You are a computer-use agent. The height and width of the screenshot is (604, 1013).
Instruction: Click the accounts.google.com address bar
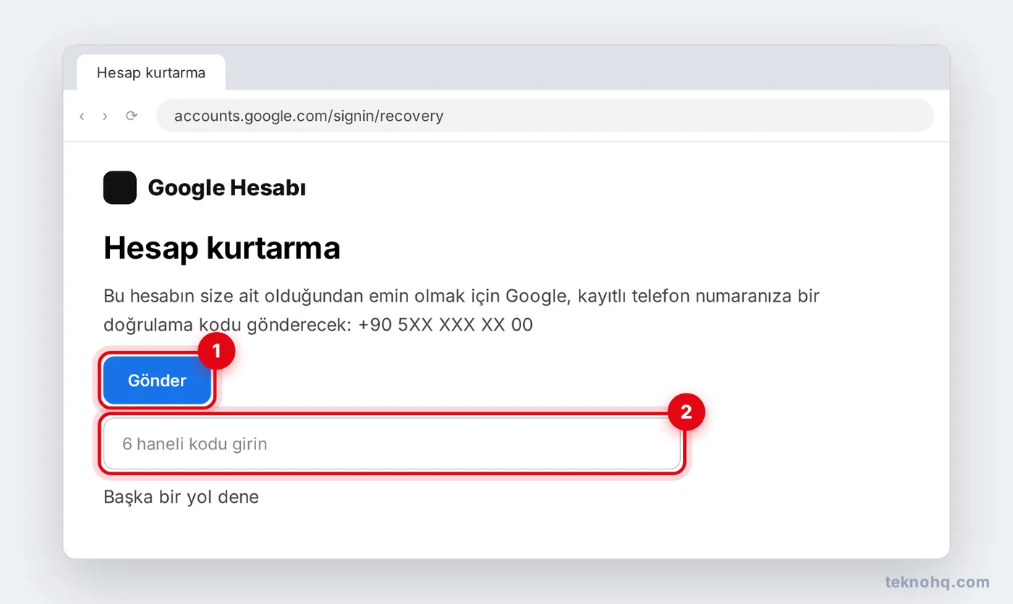[545, 116]
